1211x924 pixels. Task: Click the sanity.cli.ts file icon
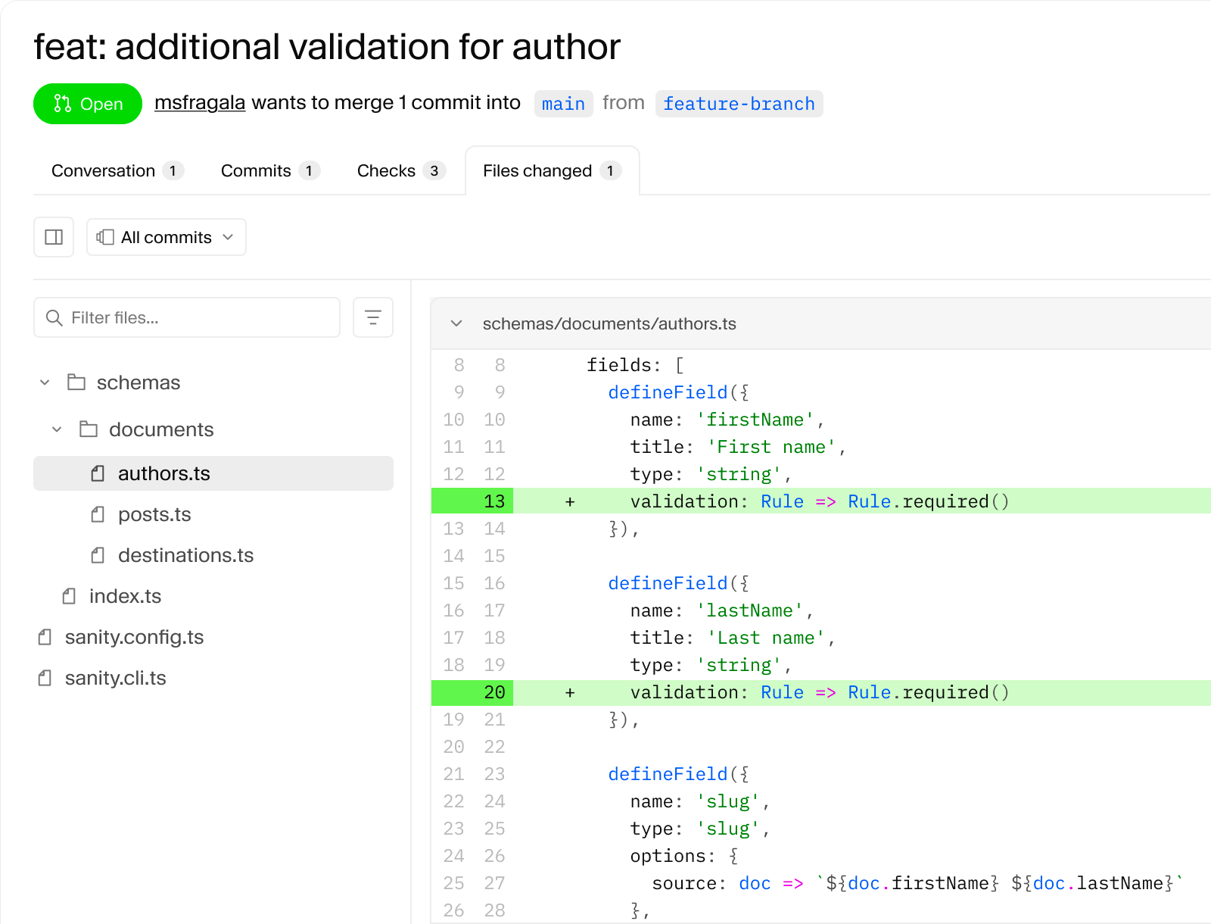tap(45, 678)
